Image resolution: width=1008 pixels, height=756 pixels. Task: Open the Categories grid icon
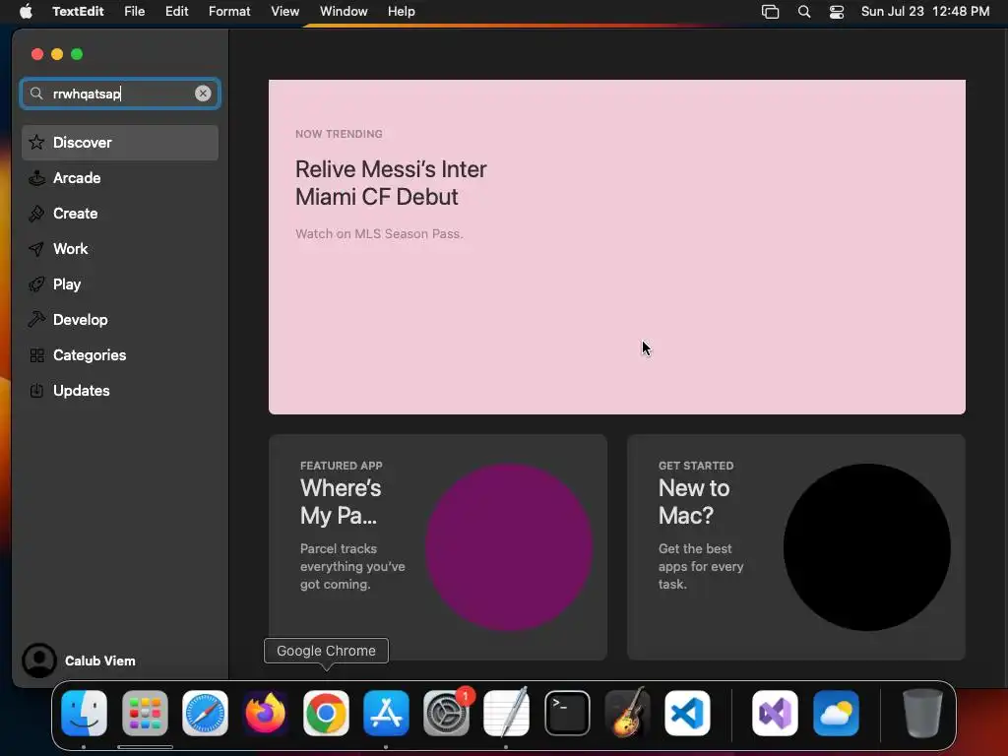[x=36, y=354]
